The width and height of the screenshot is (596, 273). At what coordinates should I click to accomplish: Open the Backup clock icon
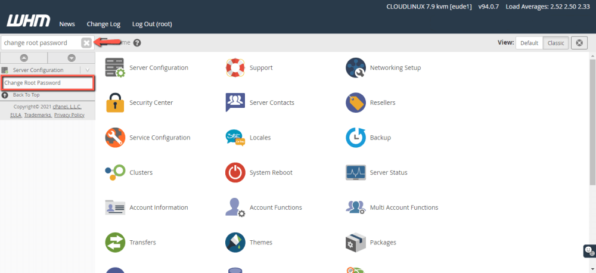pyautogui.click(x=355, y=138)
